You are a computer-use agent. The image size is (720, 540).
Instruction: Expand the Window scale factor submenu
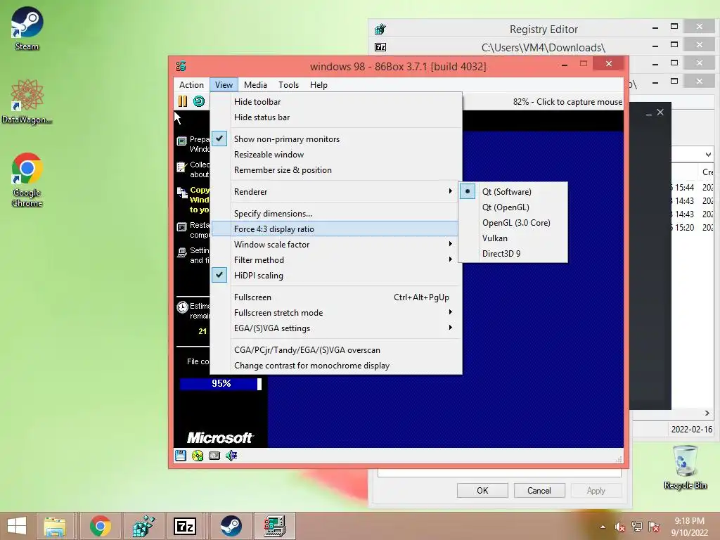(336, 245)
